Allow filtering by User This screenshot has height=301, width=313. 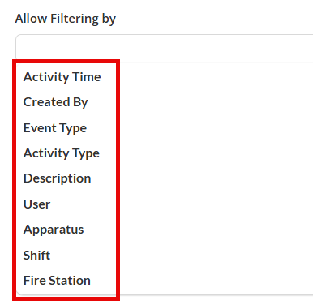[x=36, y=204]
